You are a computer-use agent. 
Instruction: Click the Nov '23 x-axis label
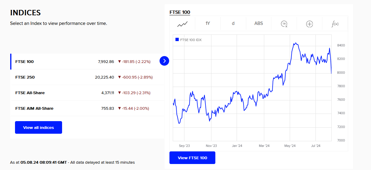tap(211, 146)
